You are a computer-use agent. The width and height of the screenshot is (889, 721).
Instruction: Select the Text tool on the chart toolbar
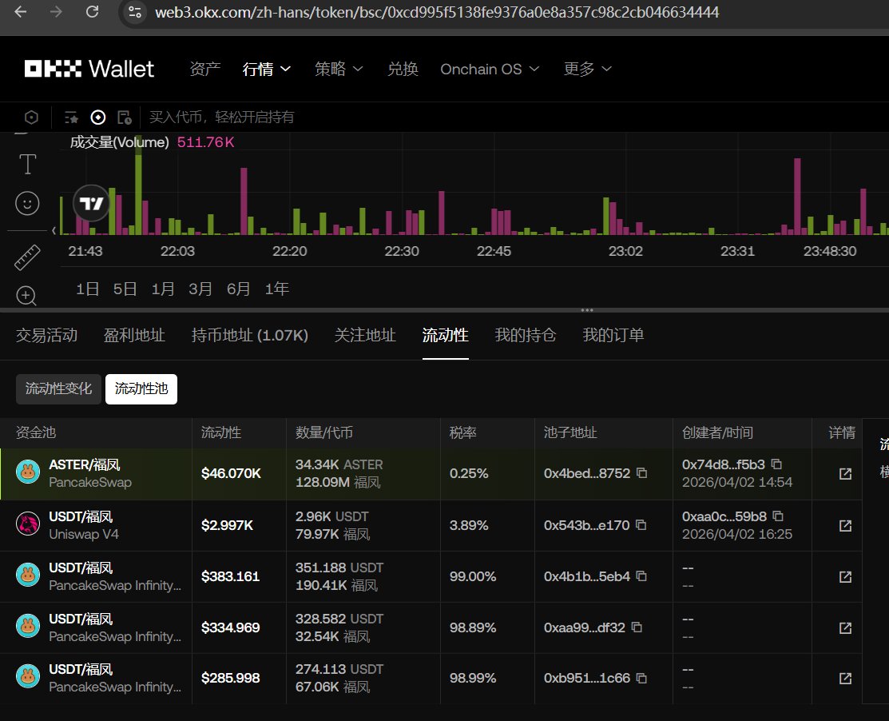(27, 165)
